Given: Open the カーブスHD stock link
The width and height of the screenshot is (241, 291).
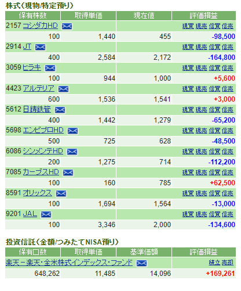Looking at the screenshot, I should click(41, 172).
